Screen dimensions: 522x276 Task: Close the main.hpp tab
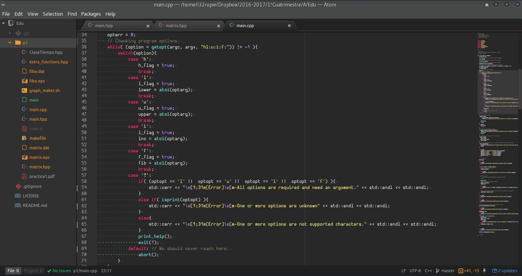click(148, 26)
